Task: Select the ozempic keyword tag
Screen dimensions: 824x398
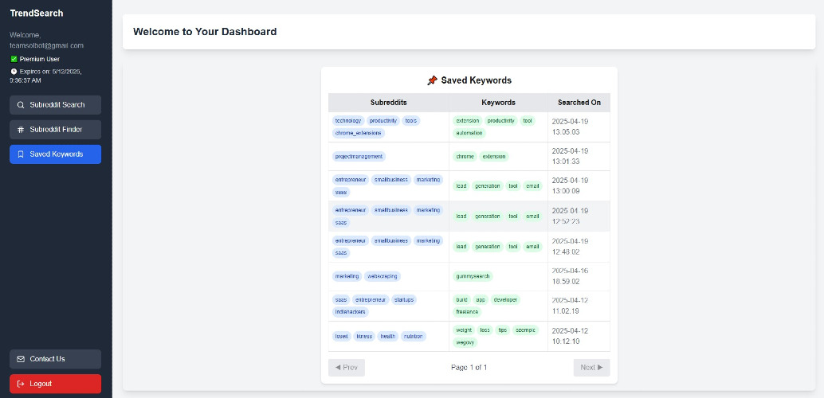Action: pyautogui.click(x=525, y=330)
